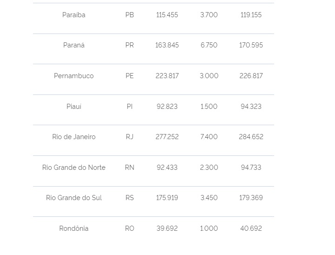Select Rio de Janeiro value 277.252
This screenshot has width=335, height=255.
coord(167,137)
